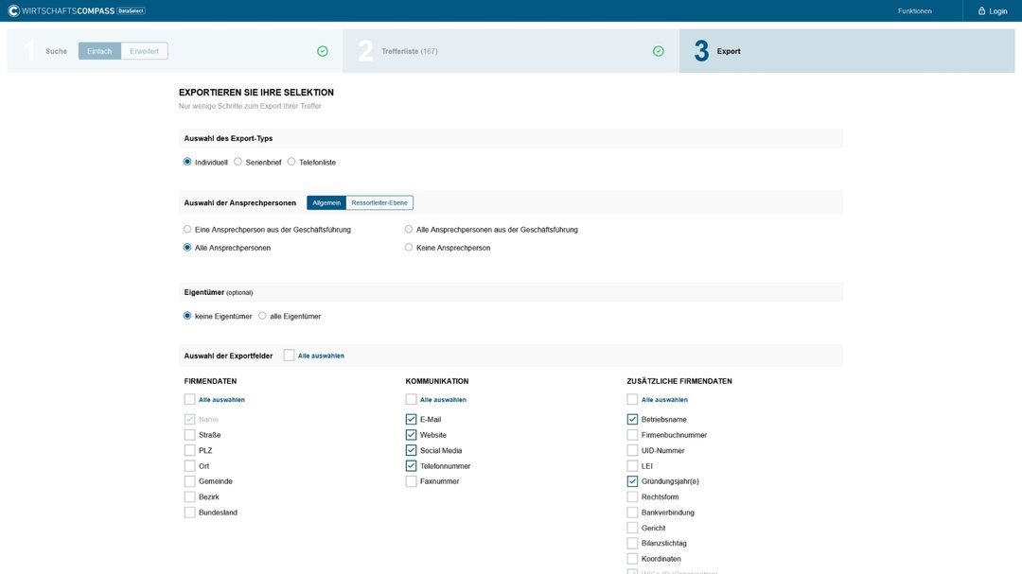This screenshot has width=1022, height=574.
Task: Select Keine Ansprechperson option
Action: 409,248
